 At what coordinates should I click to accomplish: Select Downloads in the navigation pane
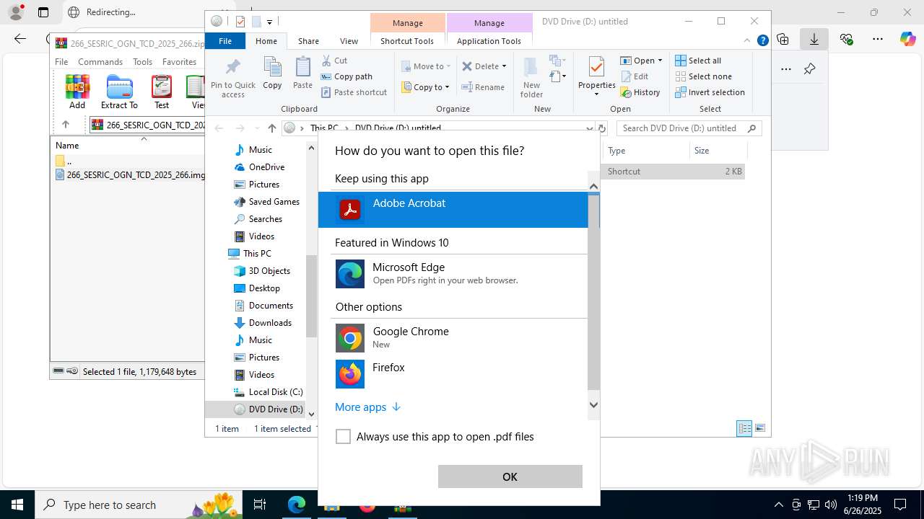coord(270,323)
